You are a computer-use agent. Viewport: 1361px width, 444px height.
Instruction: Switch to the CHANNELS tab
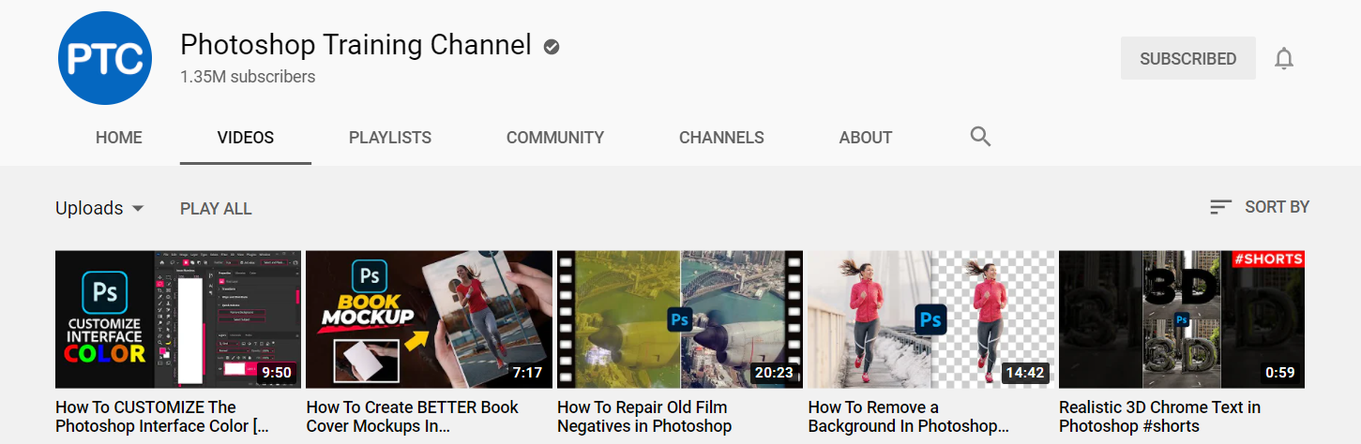[721, 138]
